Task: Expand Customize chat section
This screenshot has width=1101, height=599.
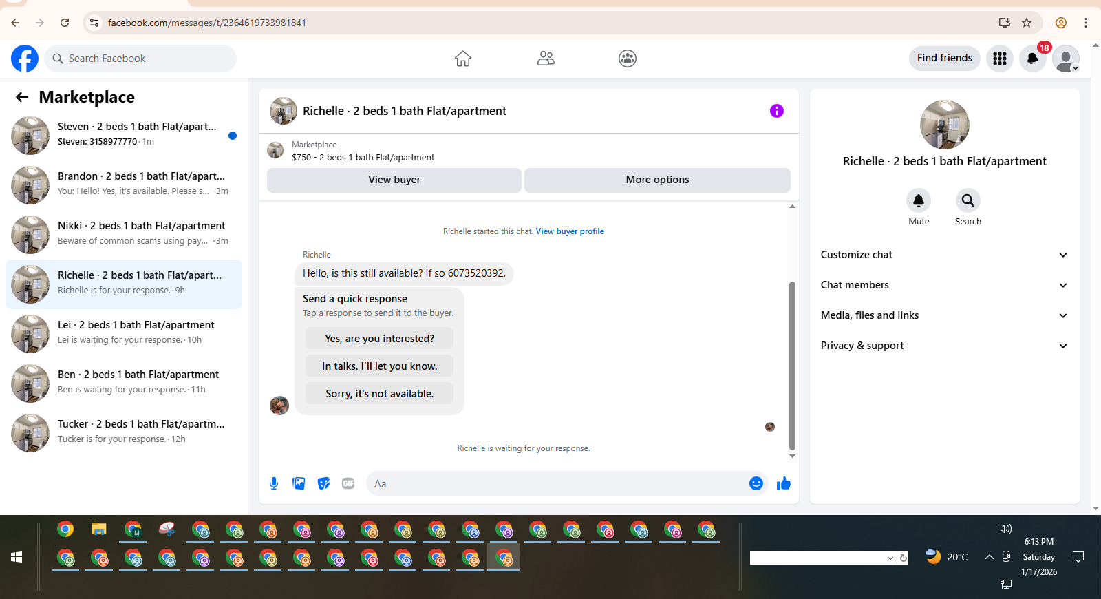Action: pyautogui.click(x=945, y=255)
